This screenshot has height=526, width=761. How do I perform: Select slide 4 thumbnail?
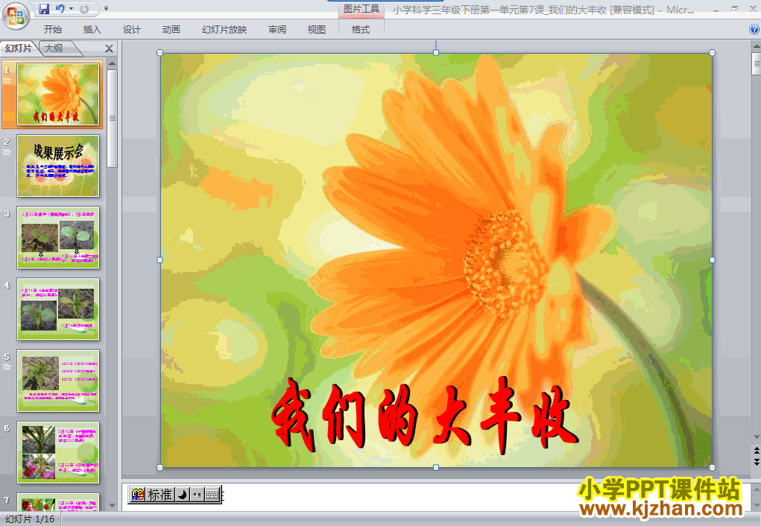[x=58, y=310]
